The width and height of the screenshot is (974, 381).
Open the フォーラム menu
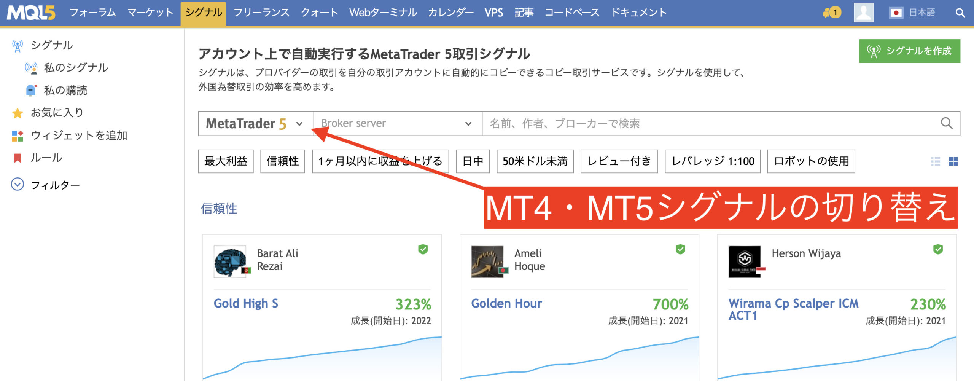pyautogui.click(x=93, y=13)
